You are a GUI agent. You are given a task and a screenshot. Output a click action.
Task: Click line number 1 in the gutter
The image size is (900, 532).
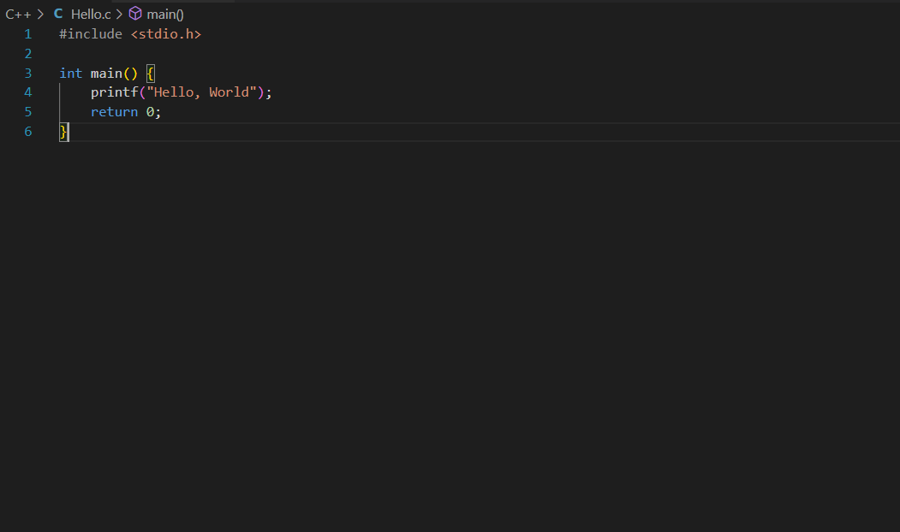(27, 33)
